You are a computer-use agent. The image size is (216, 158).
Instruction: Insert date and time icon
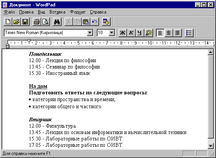click(x=106, y=22)
